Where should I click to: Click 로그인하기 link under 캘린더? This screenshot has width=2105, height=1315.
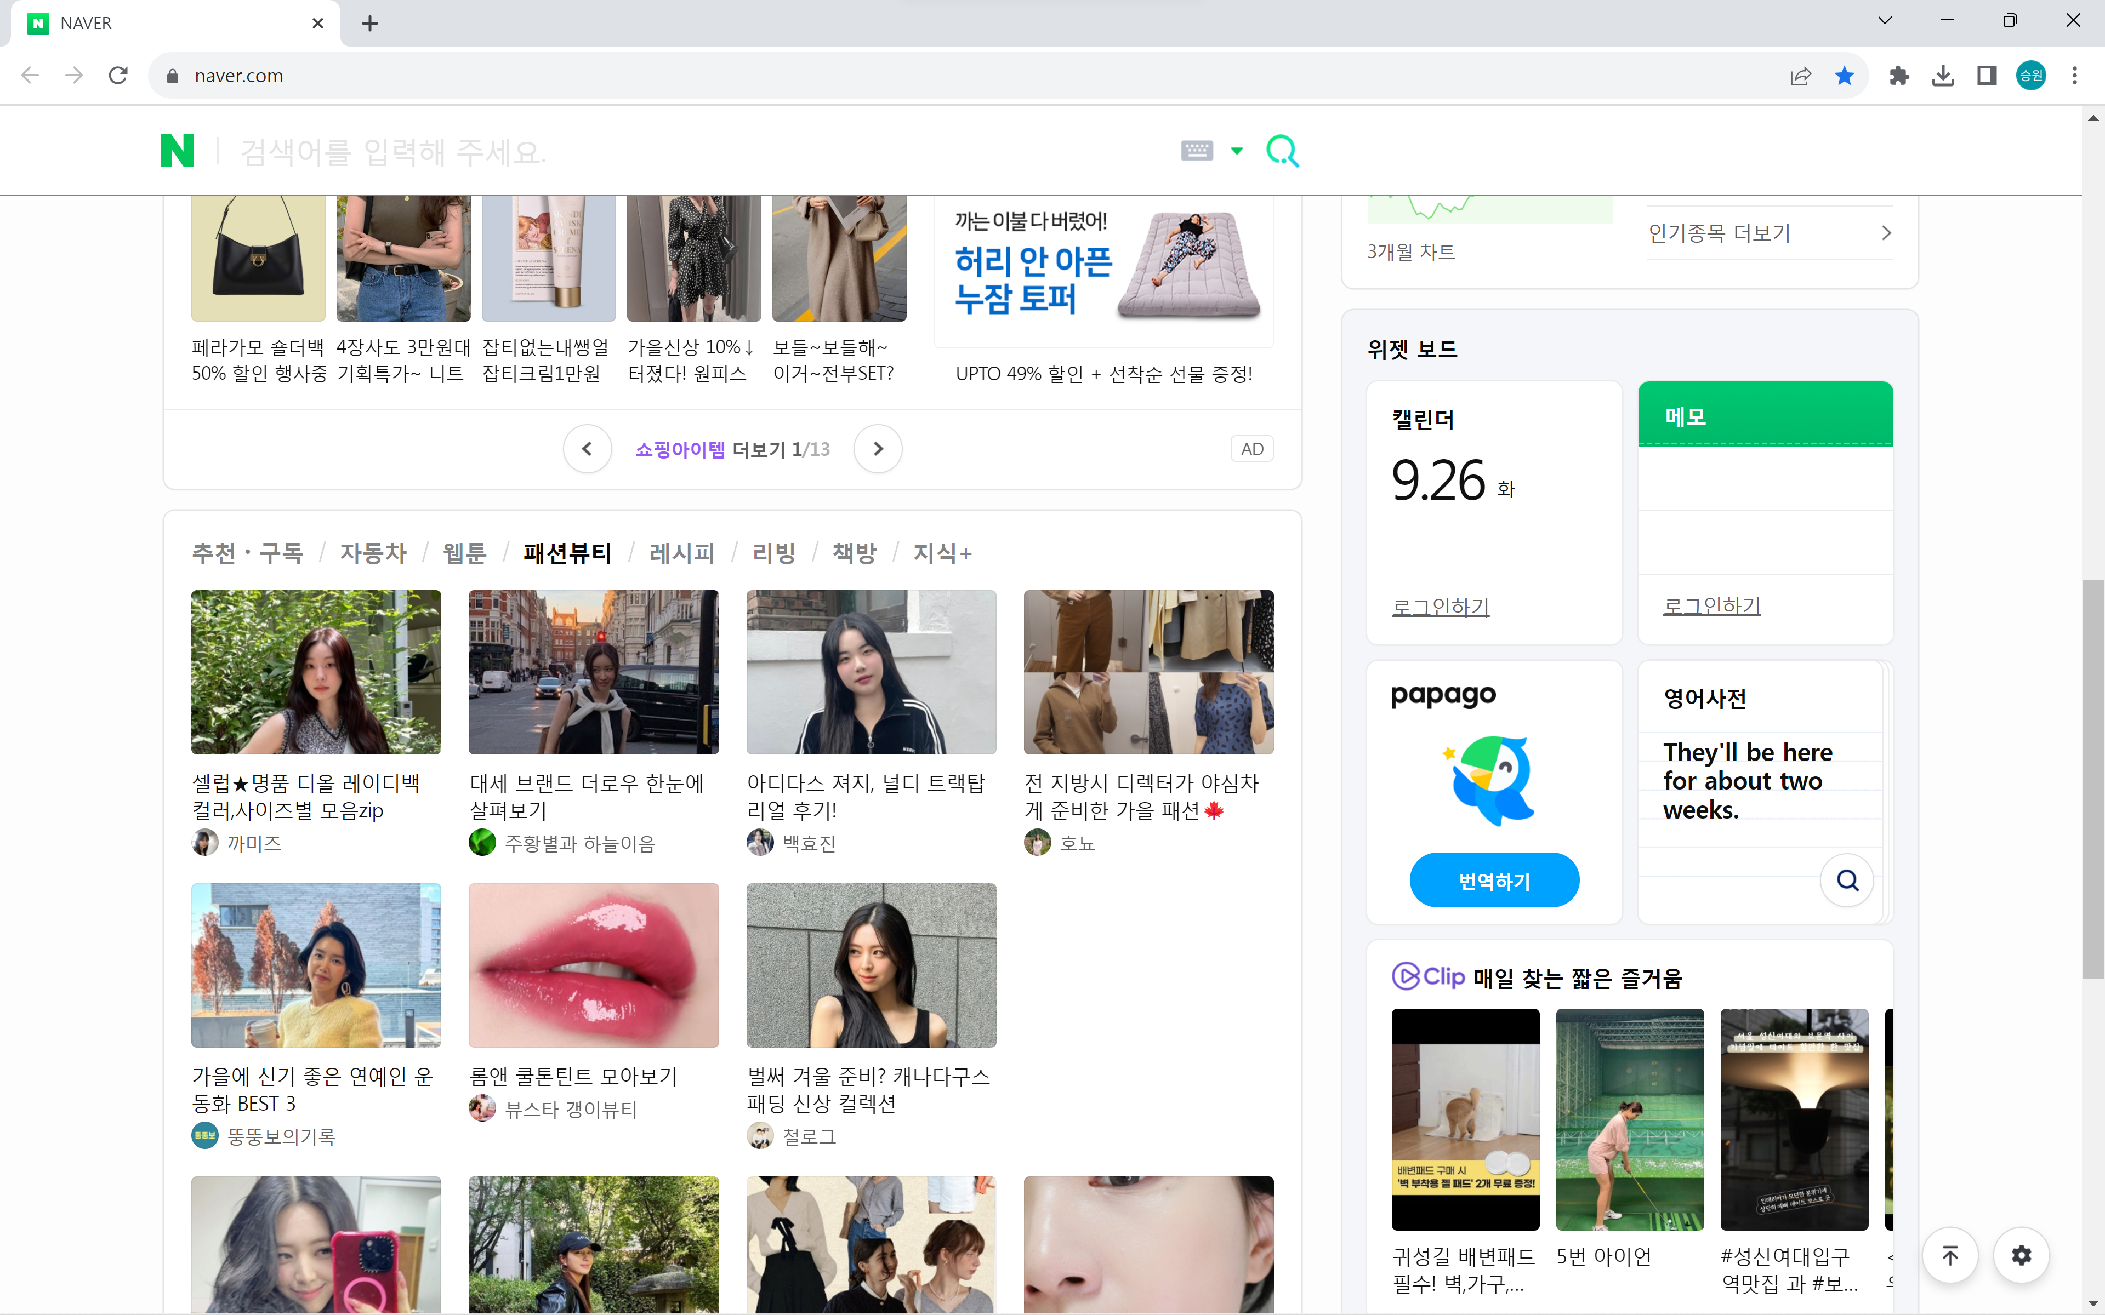(x=1441, y=606)
